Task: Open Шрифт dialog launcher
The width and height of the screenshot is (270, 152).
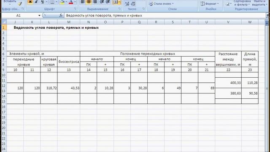Action: coord(76,9)
